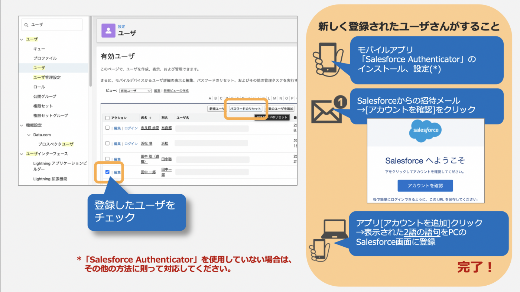The height and width of the screenshot is (292, 520).
Task: Filter the user list by letter N
Action: pos(281,98)
